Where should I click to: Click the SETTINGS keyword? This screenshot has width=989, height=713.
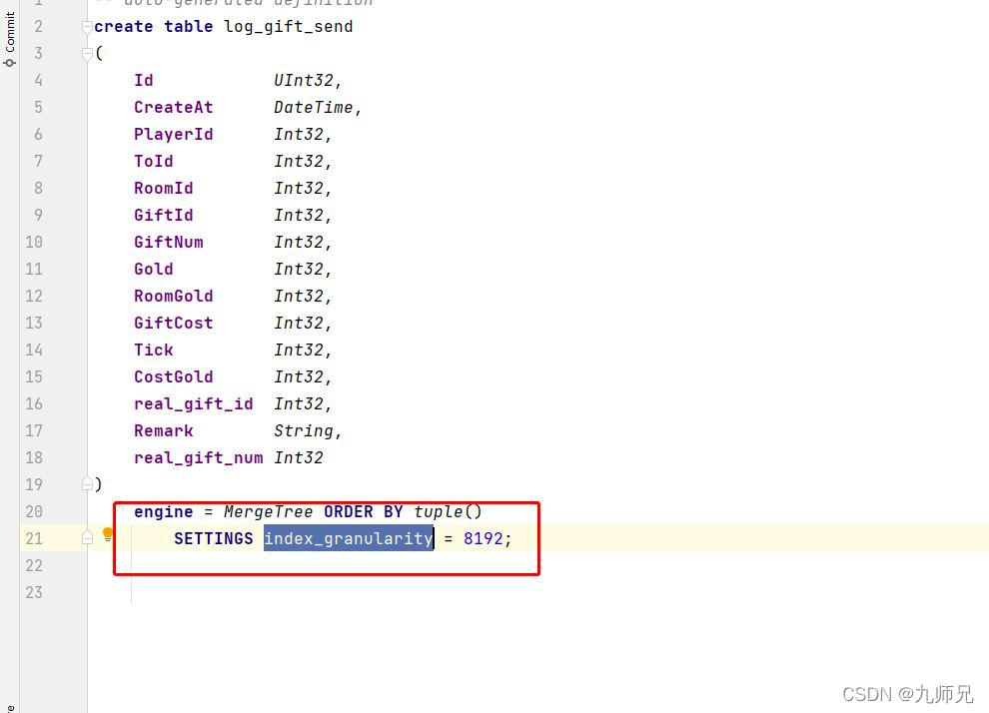pyautogui.click(x=213, y=539)
